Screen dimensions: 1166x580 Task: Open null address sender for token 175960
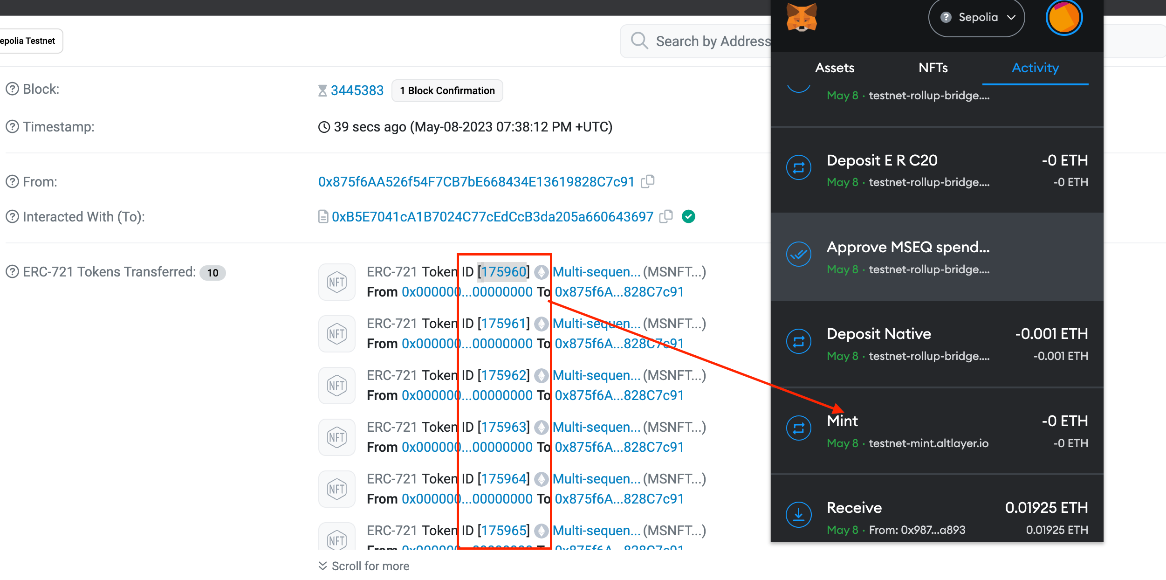pyautogui.click(x=467, y=292)
